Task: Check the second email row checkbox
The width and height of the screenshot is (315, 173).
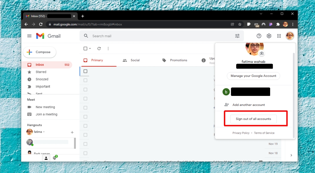Action: pos(85,80)
